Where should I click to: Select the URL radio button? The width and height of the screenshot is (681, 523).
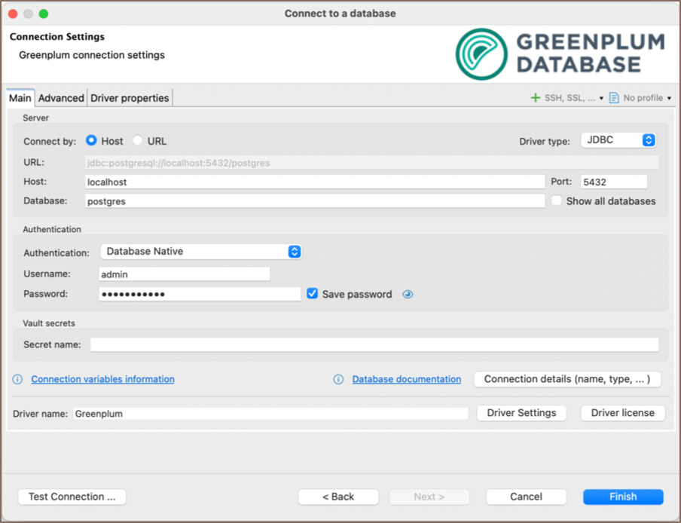coord(138,141)
